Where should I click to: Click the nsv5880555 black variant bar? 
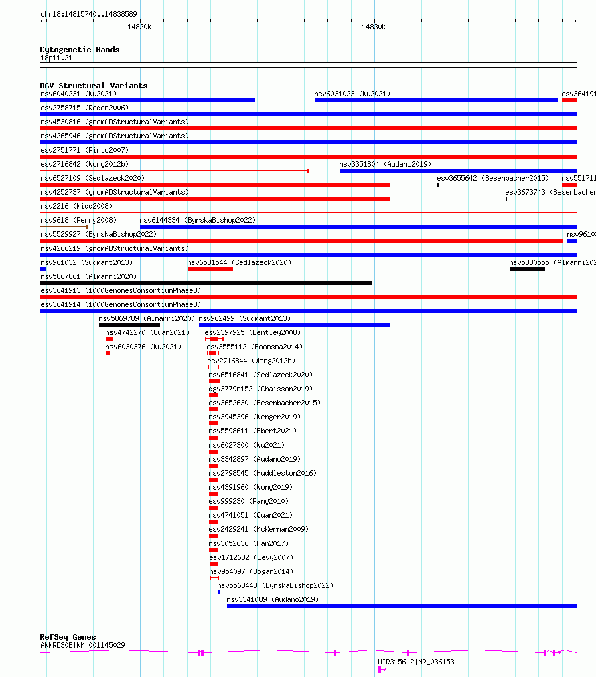pos(527,269)
